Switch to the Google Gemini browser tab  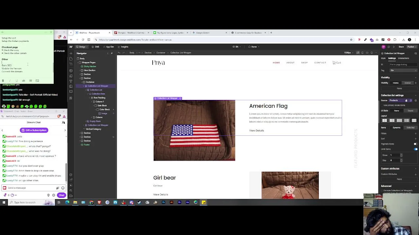210,33
